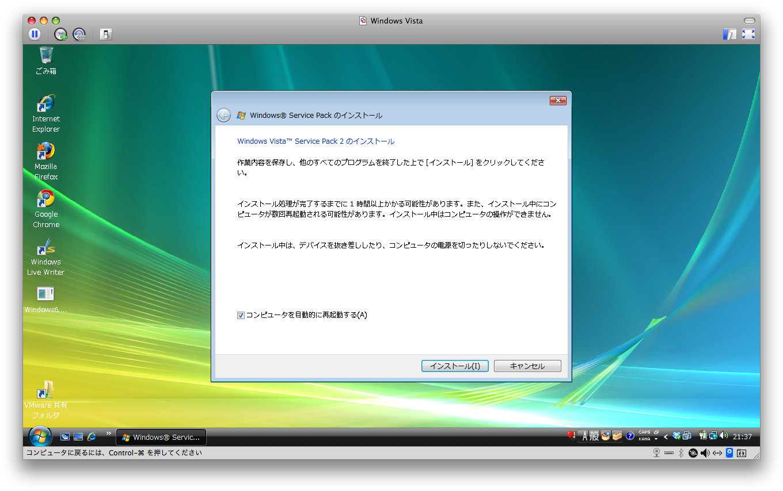
Task: Click the VMware hard disk status icon
Action: 729,452
